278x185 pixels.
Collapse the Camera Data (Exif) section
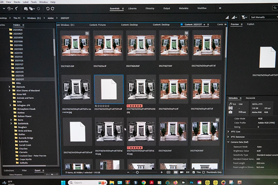228,142
